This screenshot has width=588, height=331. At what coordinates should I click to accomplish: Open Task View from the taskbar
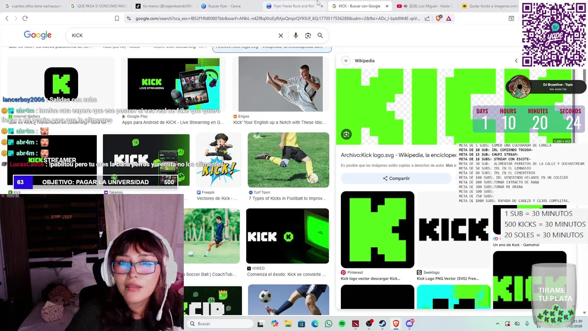[x=260, y=324]
